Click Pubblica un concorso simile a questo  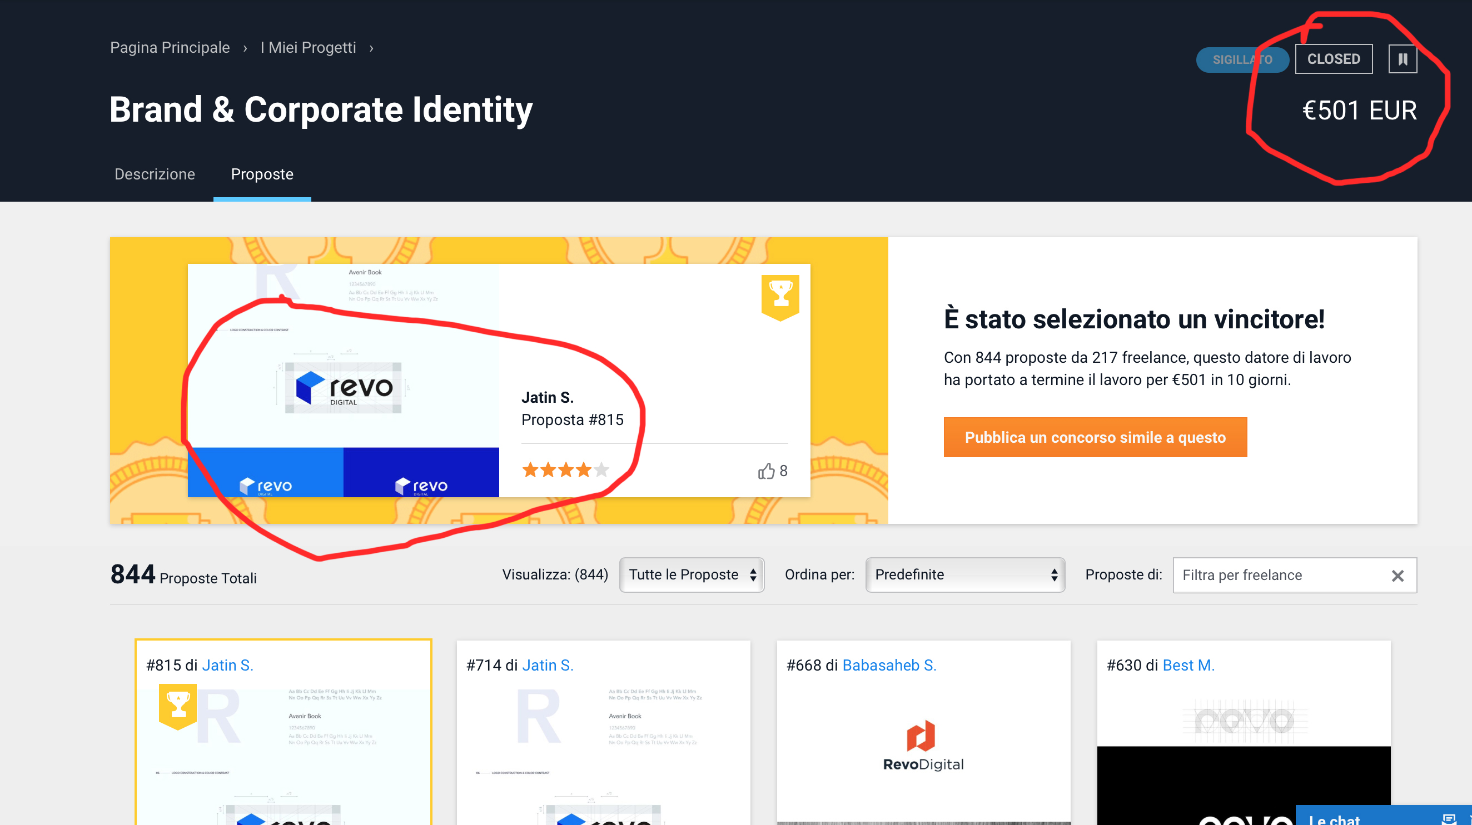coord(1095,437)
